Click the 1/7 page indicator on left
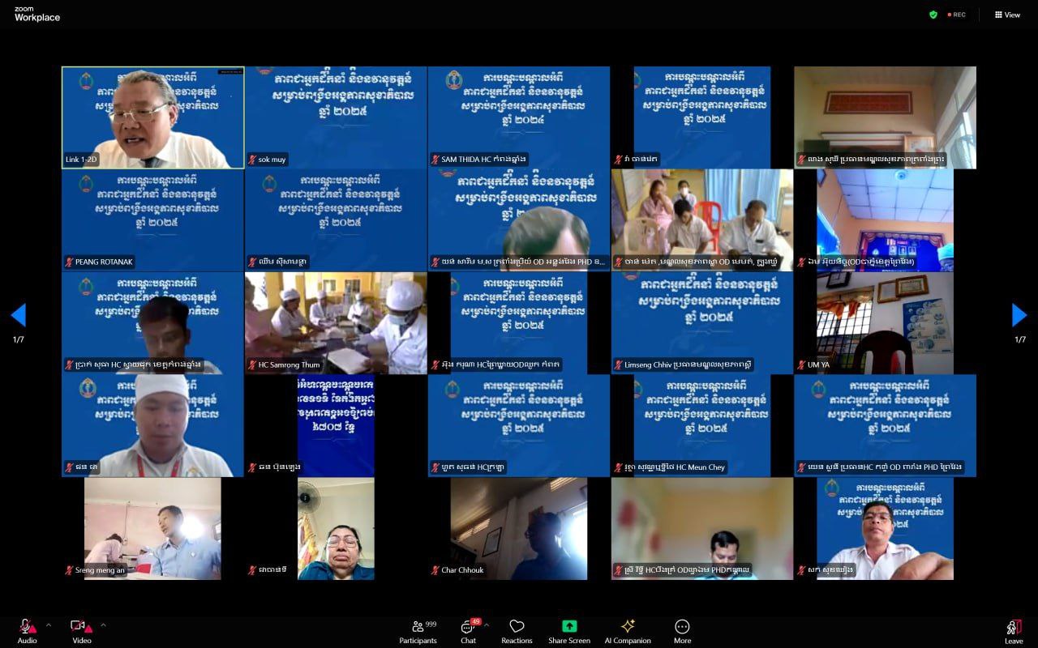This screenshot has width=1038, height=648. 18,339
